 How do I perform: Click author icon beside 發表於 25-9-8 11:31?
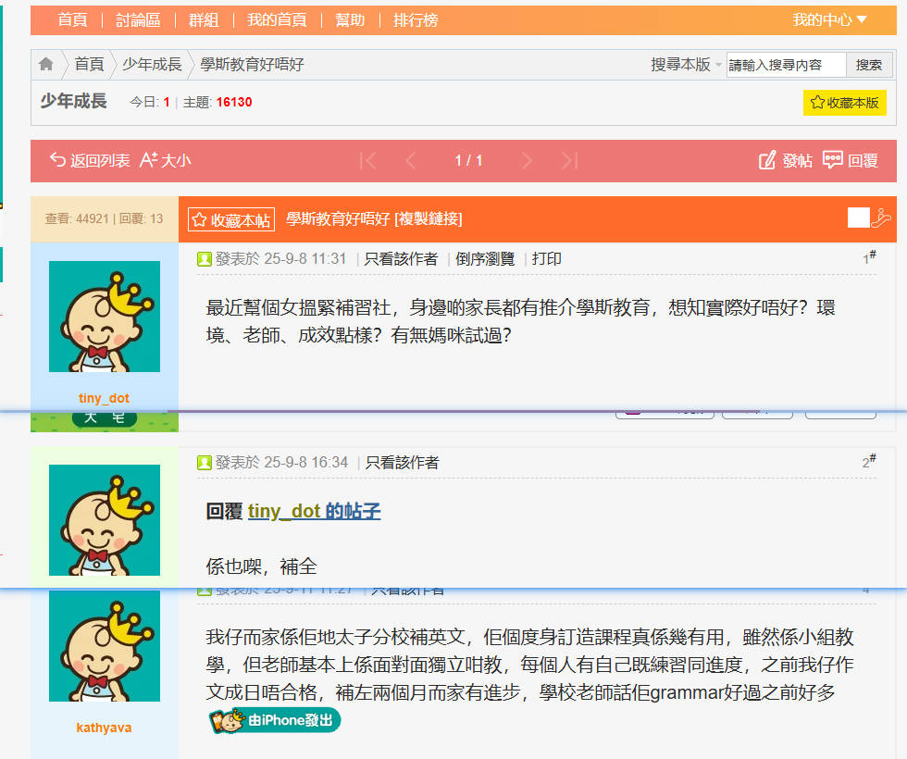[x=205, y=259]
